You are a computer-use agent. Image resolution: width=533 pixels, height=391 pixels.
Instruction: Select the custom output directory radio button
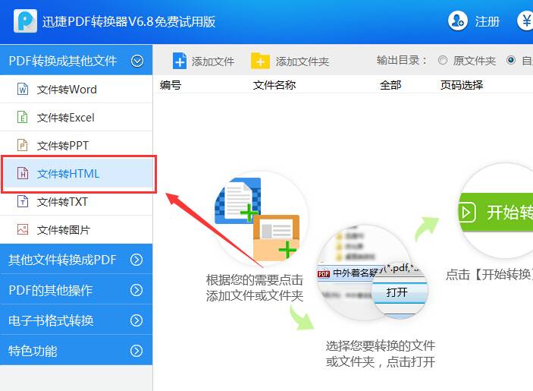click(511, 60)
